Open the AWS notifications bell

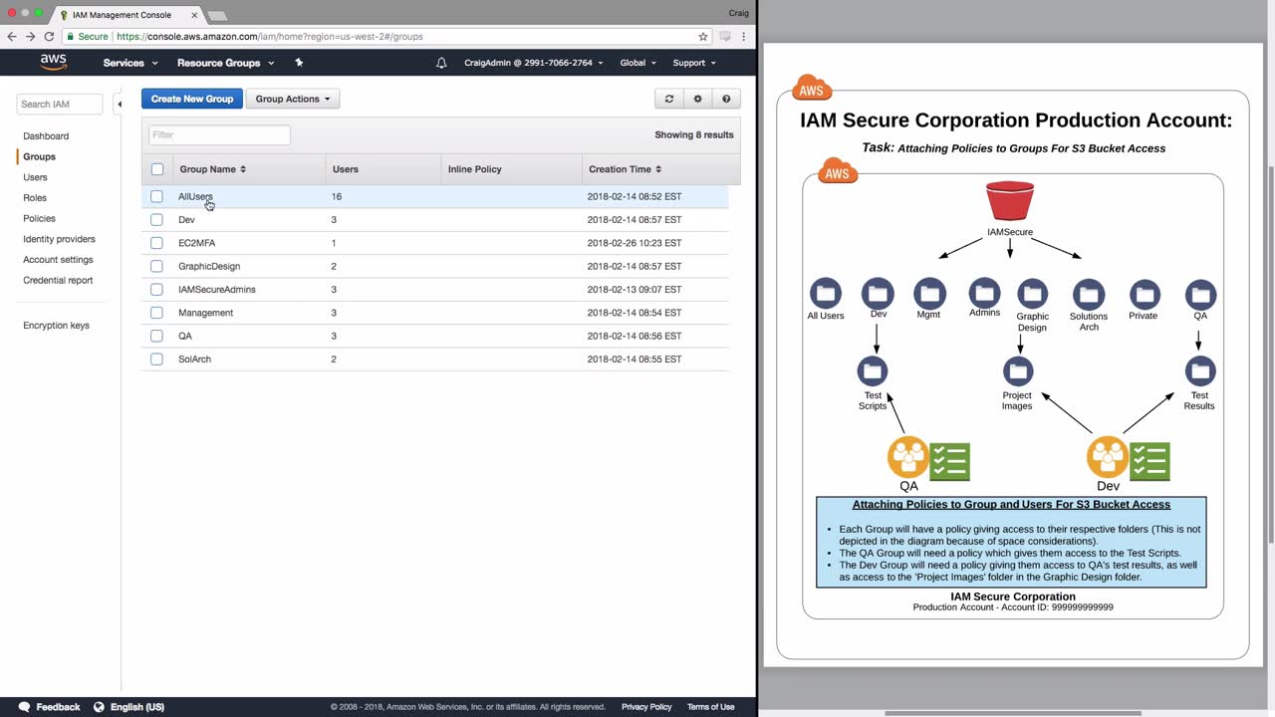coord(441,63)
